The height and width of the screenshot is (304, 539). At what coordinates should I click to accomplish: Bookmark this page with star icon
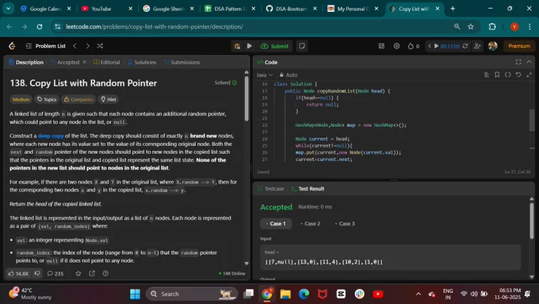(471, 26)
